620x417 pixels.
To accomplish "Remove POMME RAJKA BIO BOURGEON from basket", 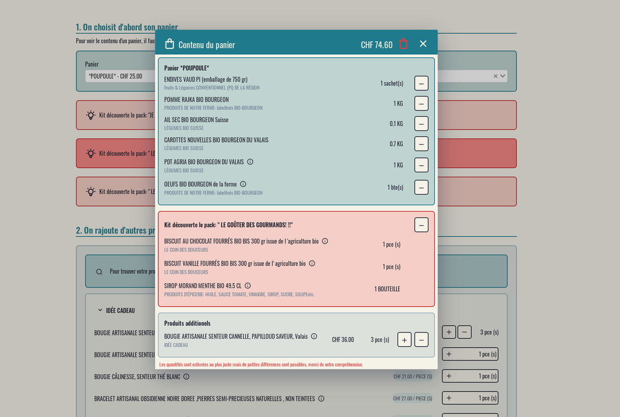I will tap(421, 103).
